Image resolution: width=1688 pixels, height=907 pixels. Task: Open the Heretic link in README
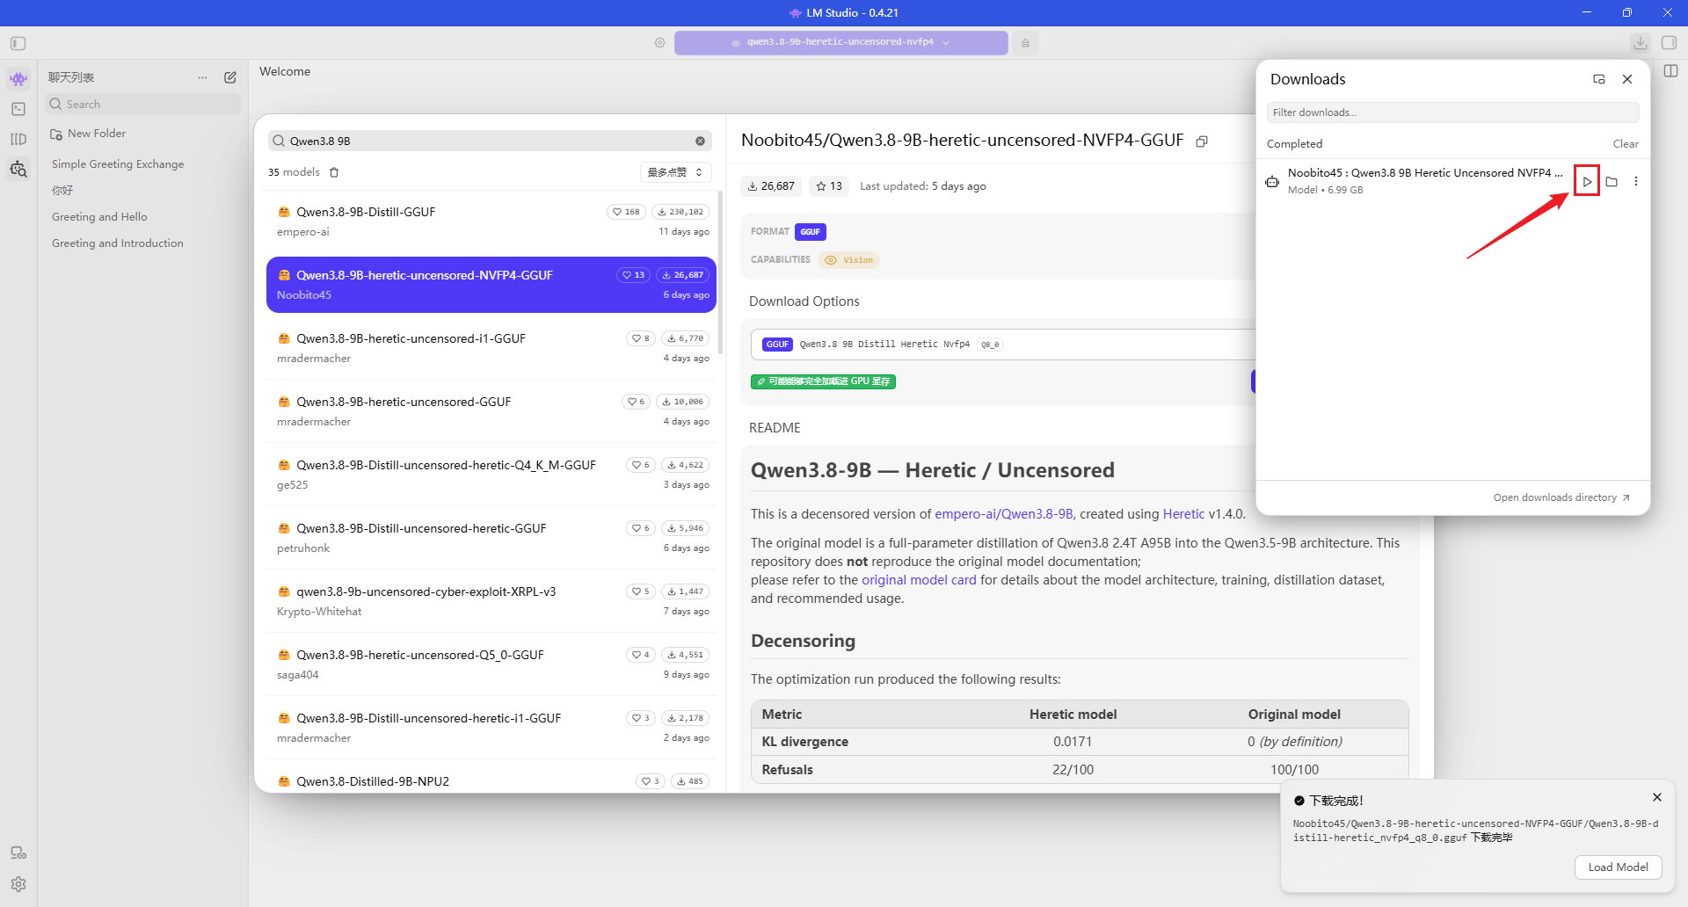coord(1183,514)
